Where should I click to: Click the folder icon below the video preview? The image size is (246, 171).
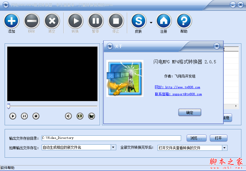[x=91, y=116]
